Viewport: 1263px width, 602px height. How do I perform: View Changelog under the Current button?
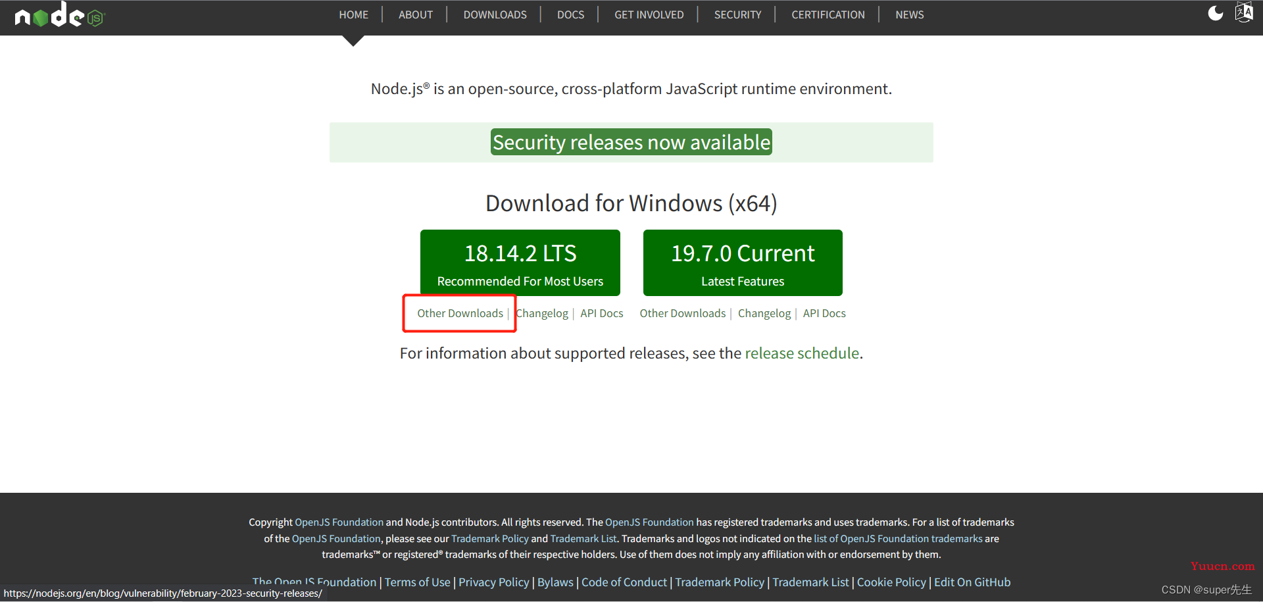click(764, 313)
